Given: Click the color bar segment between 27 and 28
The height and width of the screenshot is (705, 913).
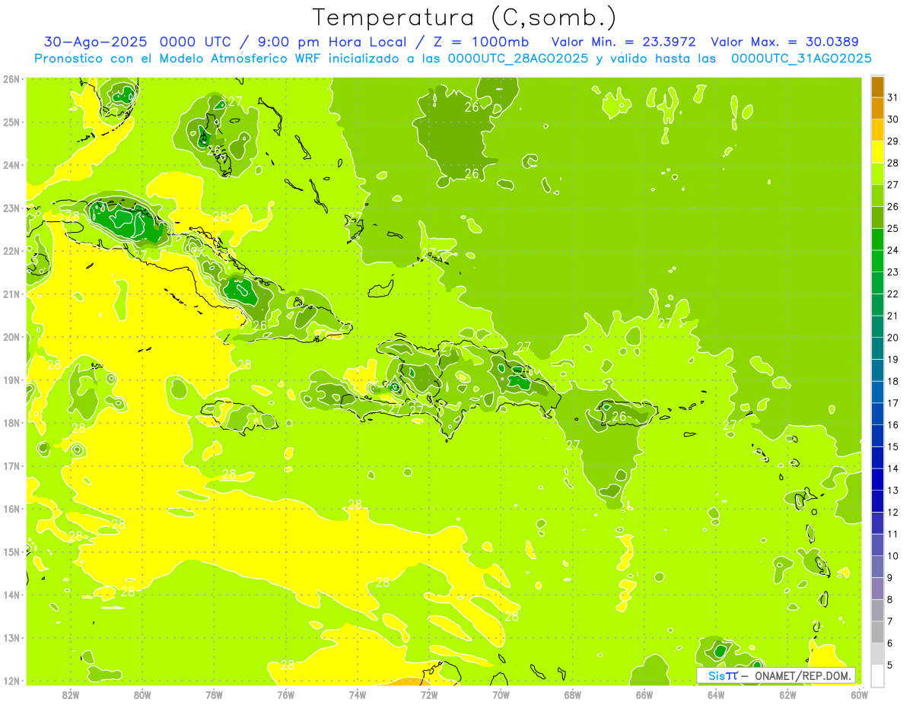Looking at the screenshot, I should pos(877,174).
